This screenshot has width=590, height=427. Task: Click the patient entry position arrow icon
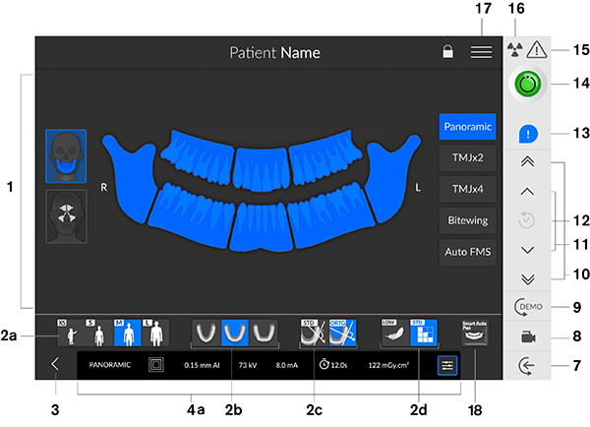[x=527, y=366]
